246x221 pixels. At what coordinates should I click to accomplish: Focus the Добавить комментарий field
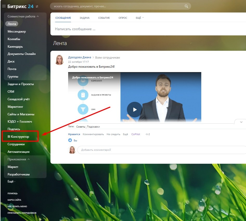[161, 150]
